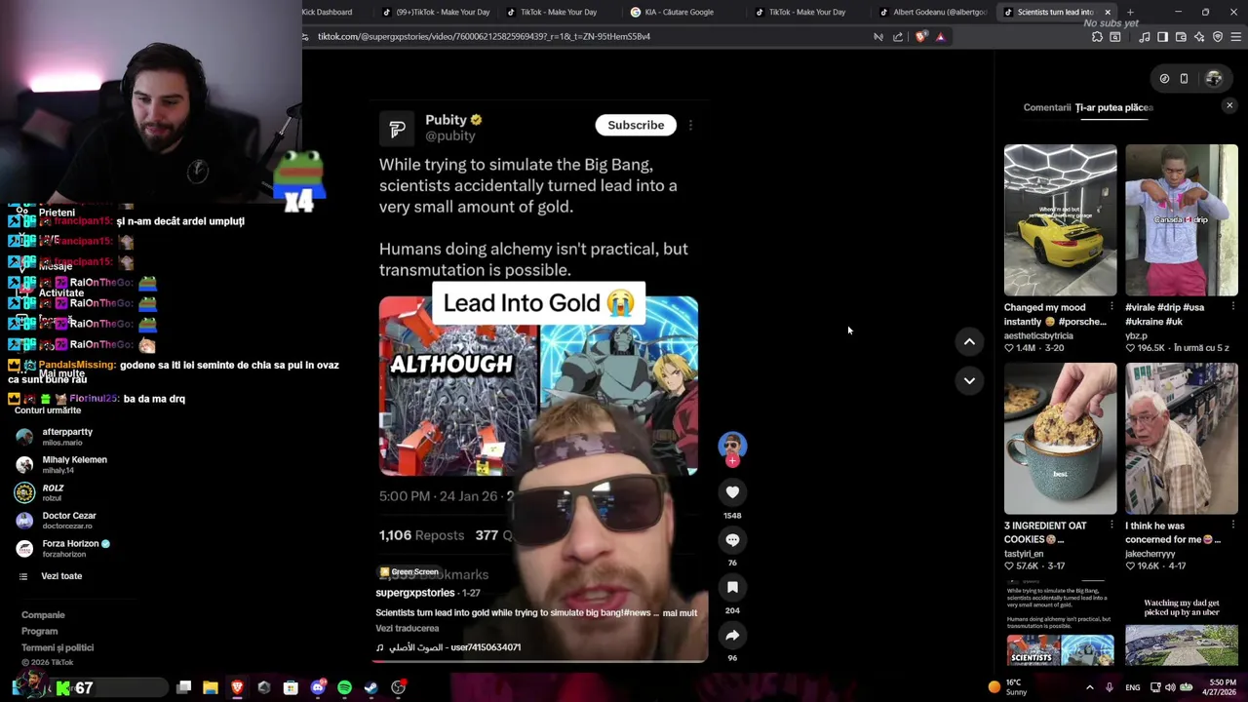The width and height of the screenshot is (1248, 702).
Task: Click the get app phone icon
Action: coord(1184,79)
